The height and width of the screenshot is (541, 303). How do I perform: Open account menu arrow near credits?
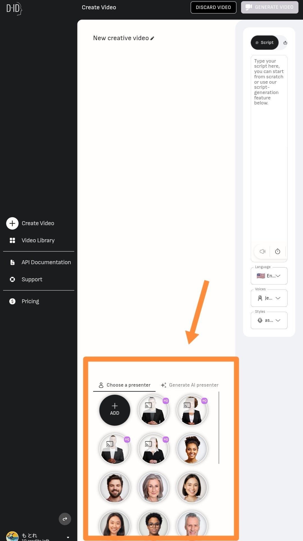coord(68,537)
